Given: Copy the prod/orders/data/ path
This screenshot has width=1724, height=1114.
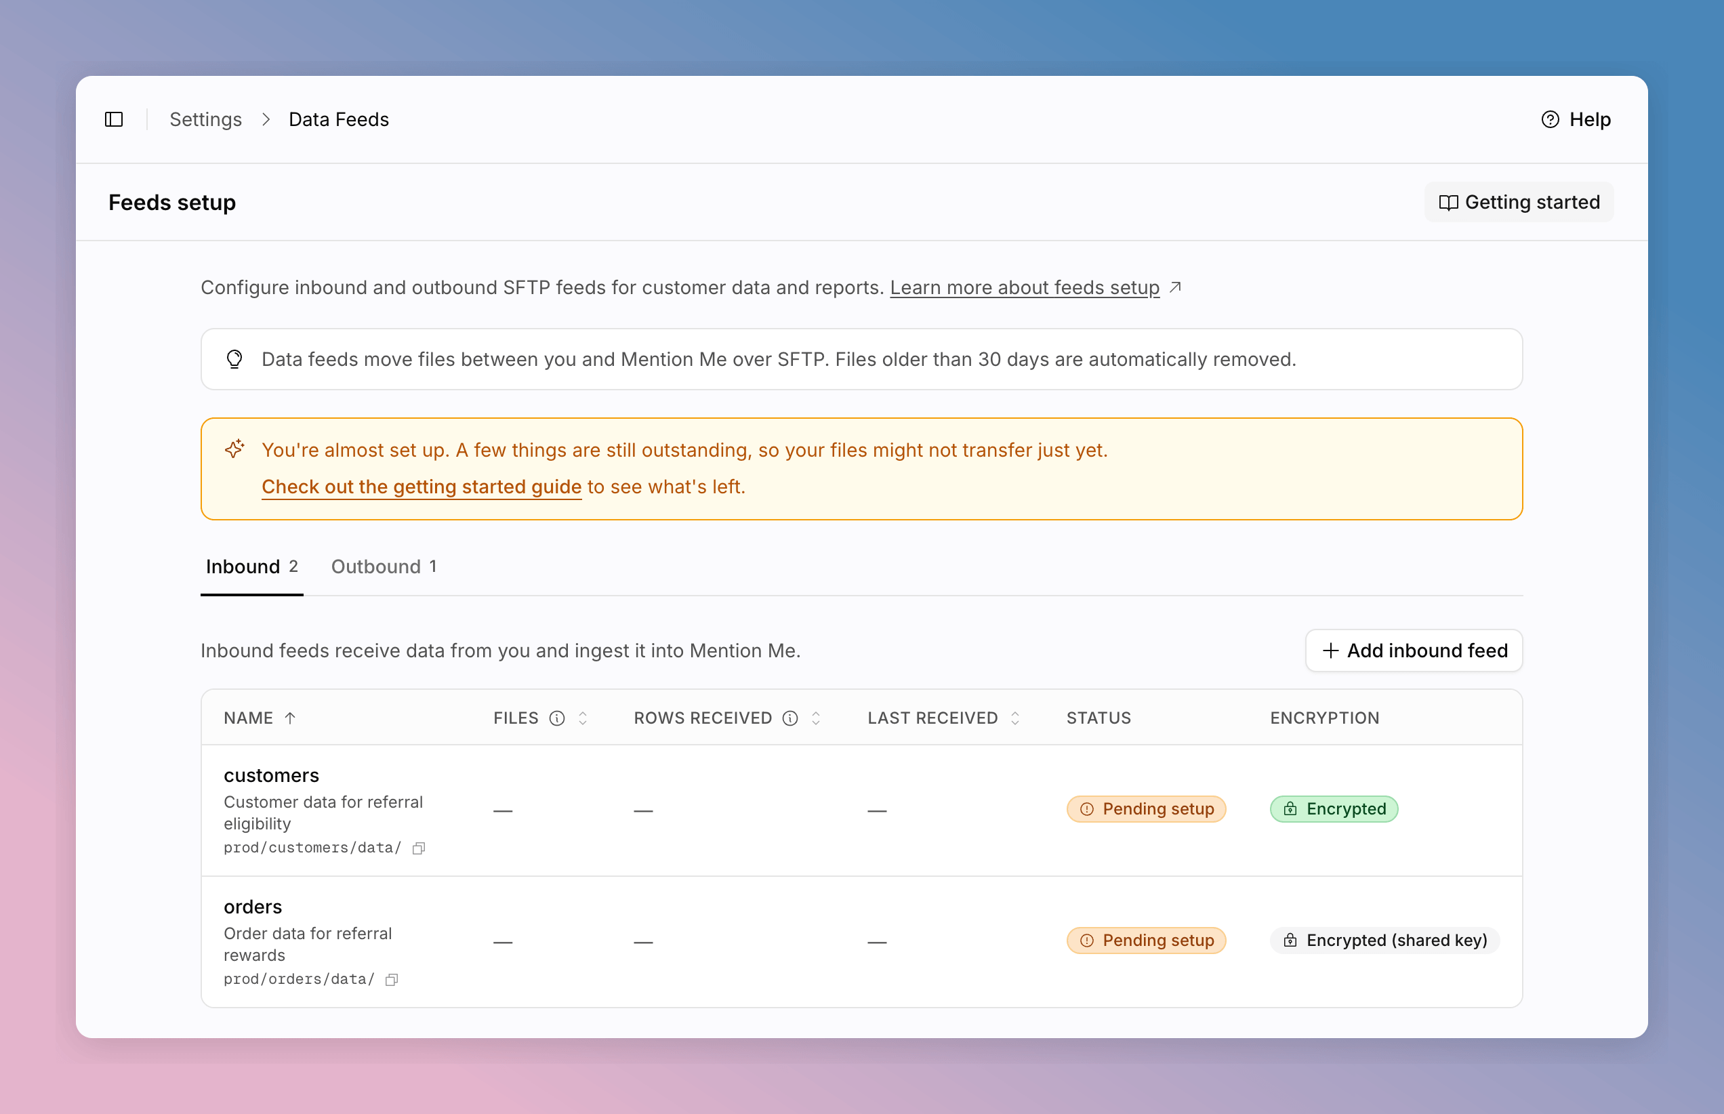Looking at the screenshot, I should [x=392, y=979].
